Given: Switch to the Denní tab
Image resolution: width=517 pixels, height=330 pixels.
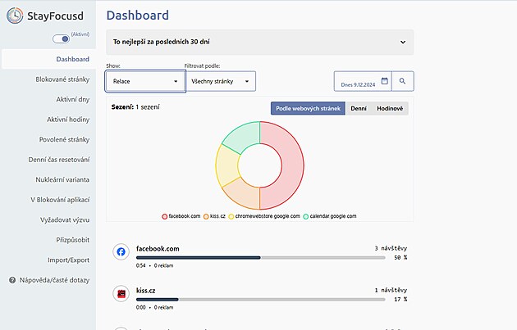Looking at the screenshot, I should (x=358, y=108).
